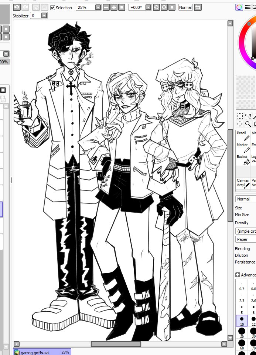Select brush size 10

(x=242, y=321)
